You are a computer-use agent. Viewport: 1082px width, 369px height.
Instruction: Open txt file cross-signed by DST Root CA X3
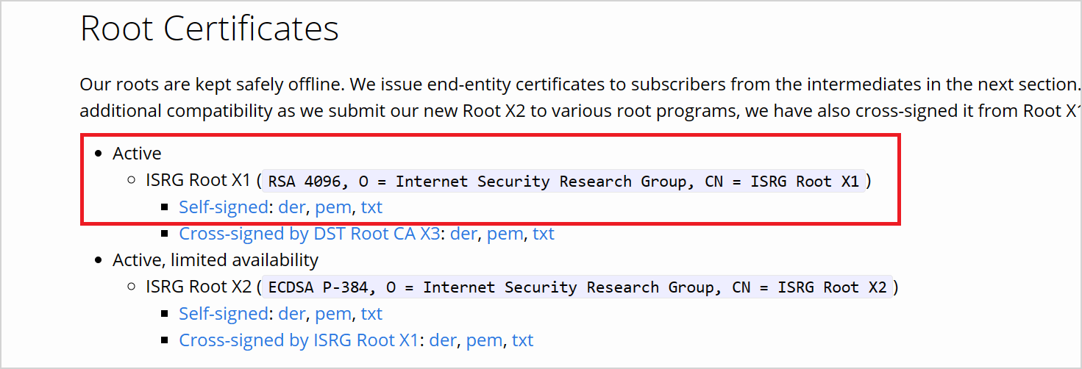point(544,234)
